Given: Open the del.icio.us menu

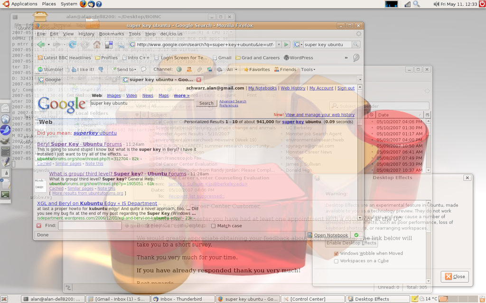Looking at the screenshot, I should [x=171, y=34].
